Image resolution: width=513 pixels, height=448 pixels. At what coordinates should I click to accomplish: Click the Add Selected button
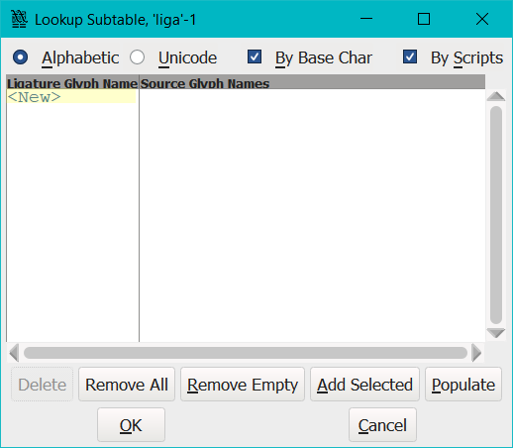point(364,385)
